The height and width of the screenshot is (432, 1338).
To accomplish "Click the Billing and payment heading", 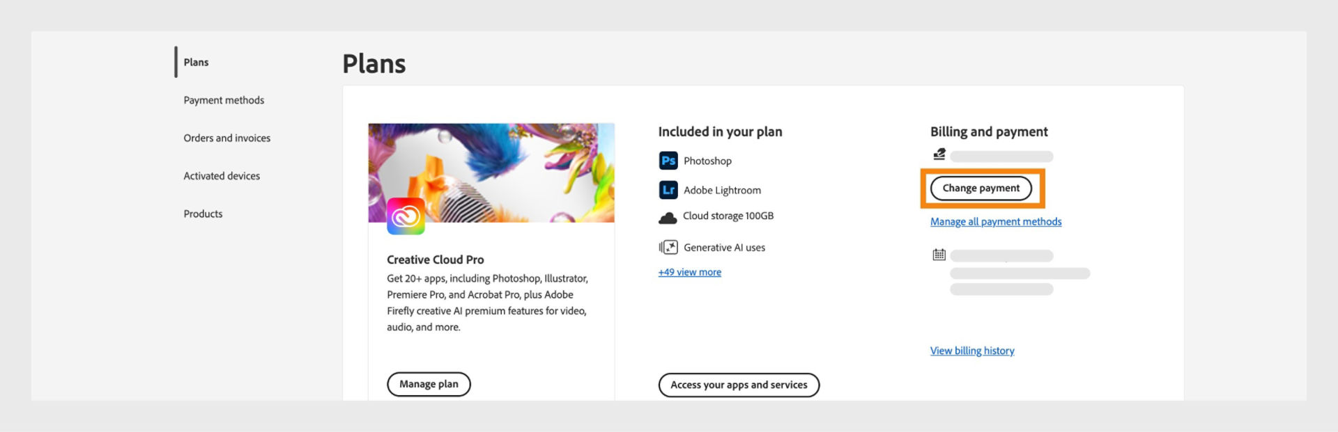I will [989, 131].
